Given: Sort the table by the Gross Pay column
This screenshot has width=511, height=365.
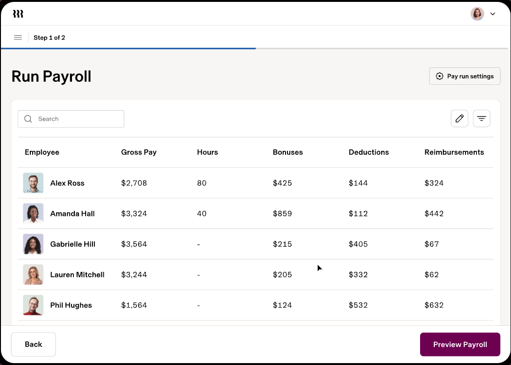Looking at the screenshot, I should 139,152.
